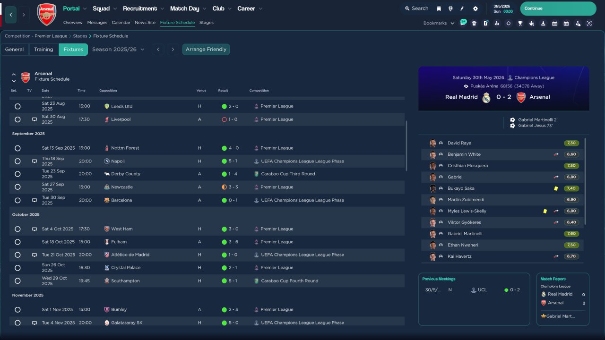Open the trophy bookmark shortcut
The height and width of the screenshot is (340, 605).
tap(520, 23)
